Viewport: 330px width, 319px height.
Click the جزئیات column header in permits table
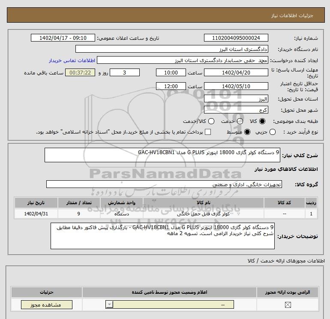click(x=47, y=292)
